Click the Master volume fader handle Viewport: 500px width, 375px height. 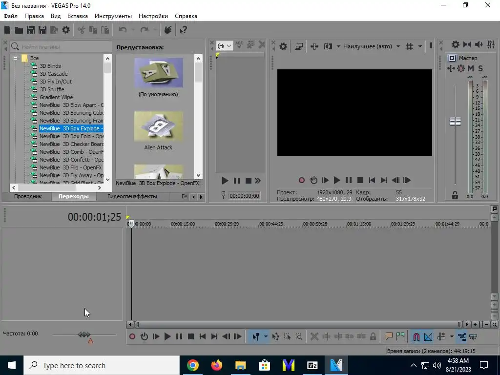[x=455, y=122]
